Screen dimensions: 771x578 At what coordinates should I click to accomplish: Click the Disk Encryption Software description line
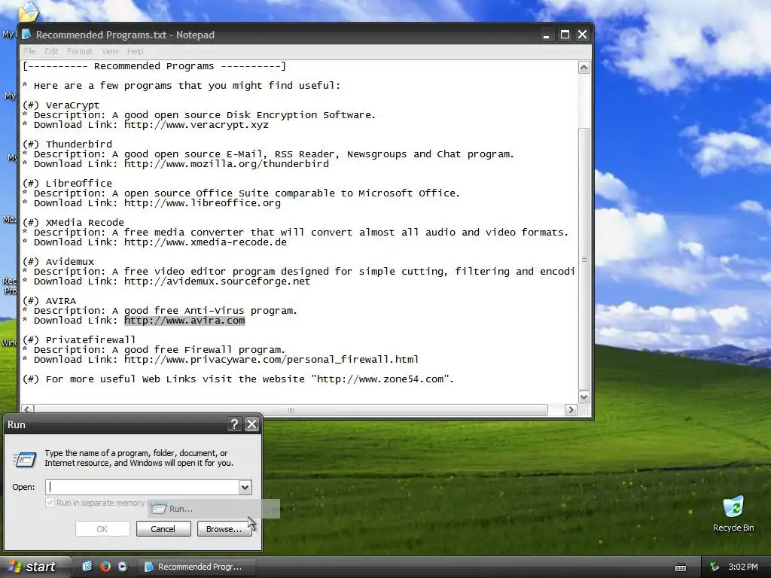pos(199,115)
